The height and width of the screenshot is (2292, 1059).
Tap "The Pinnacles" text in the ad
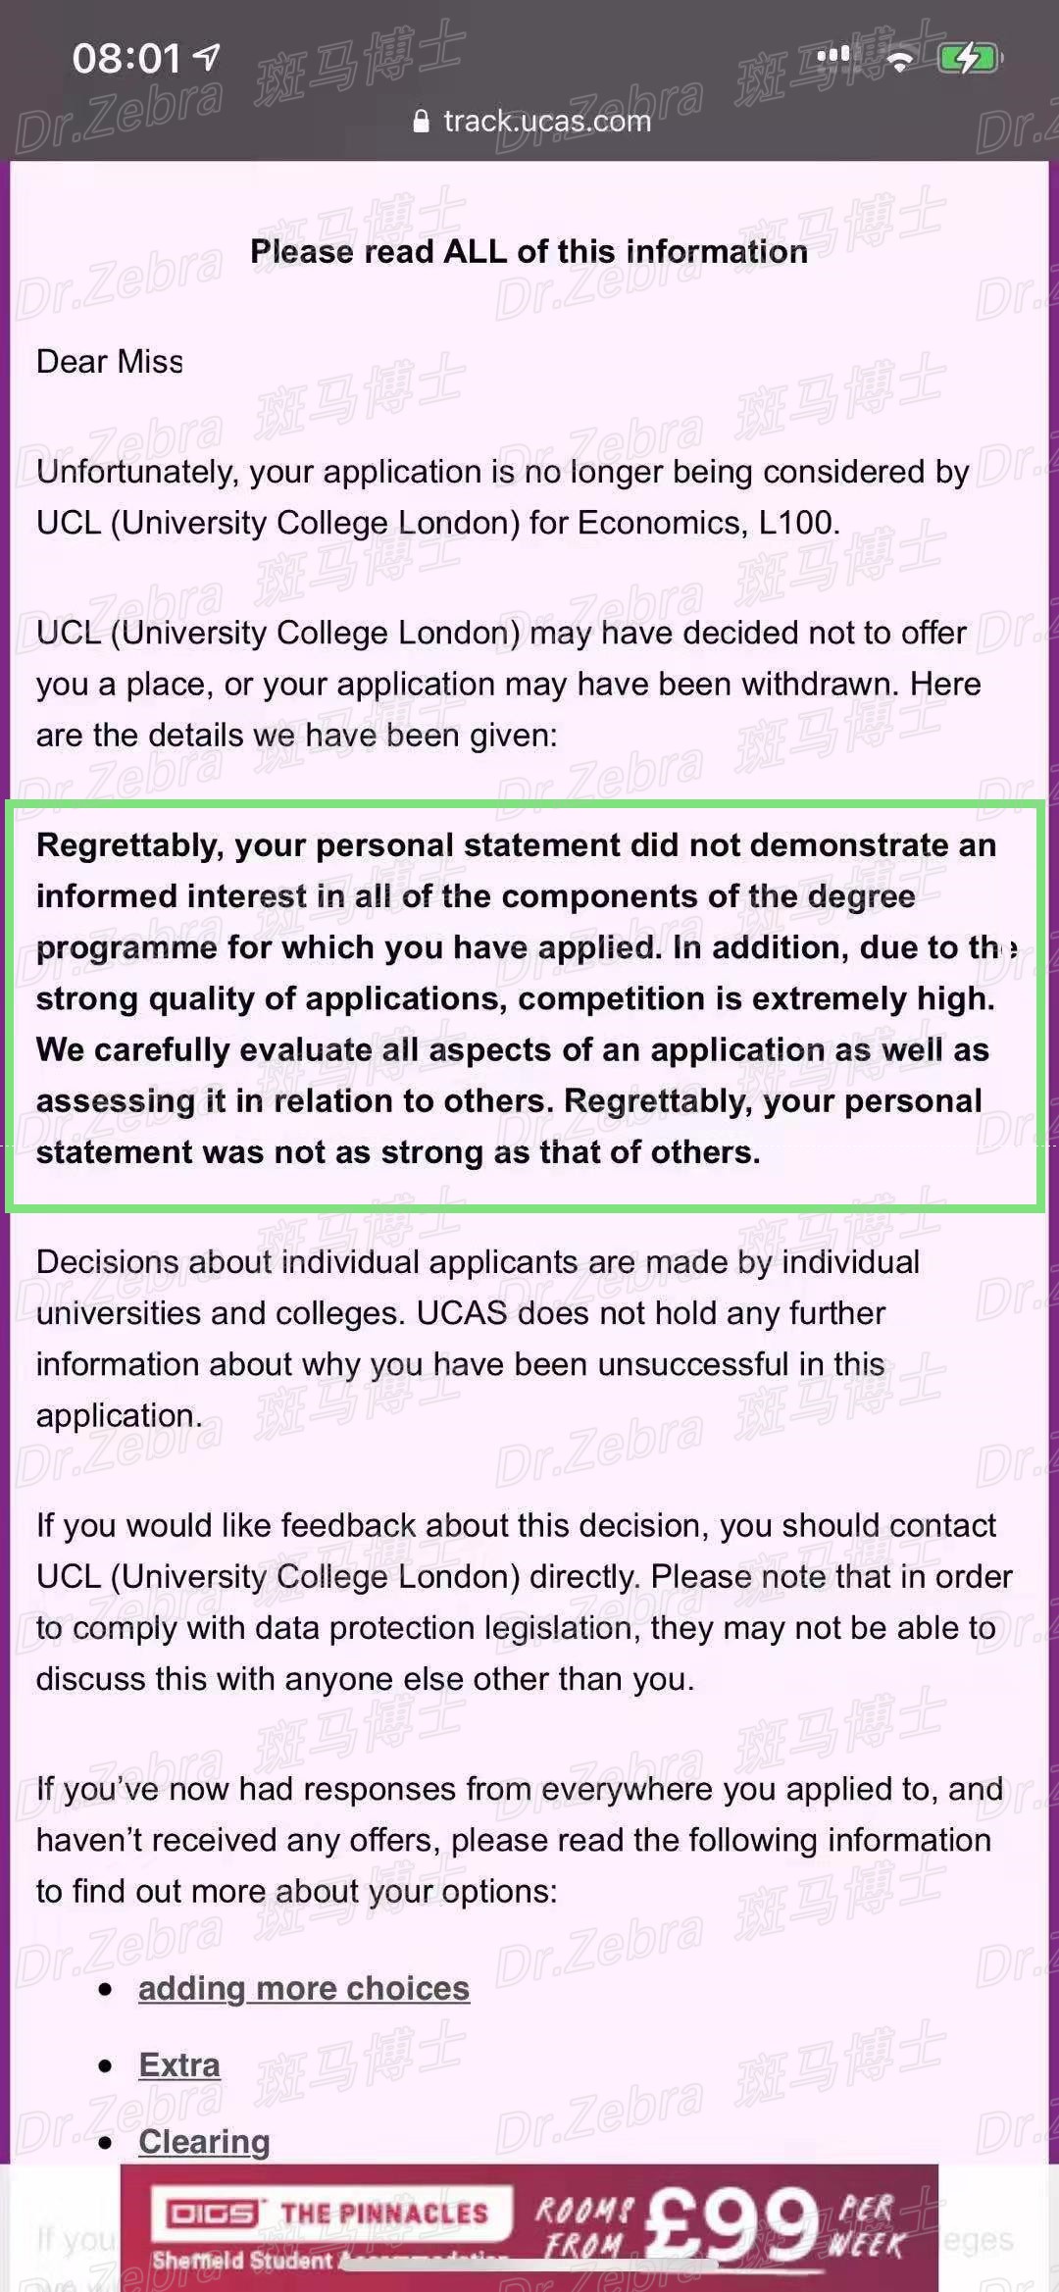[x=384, y=2214]
